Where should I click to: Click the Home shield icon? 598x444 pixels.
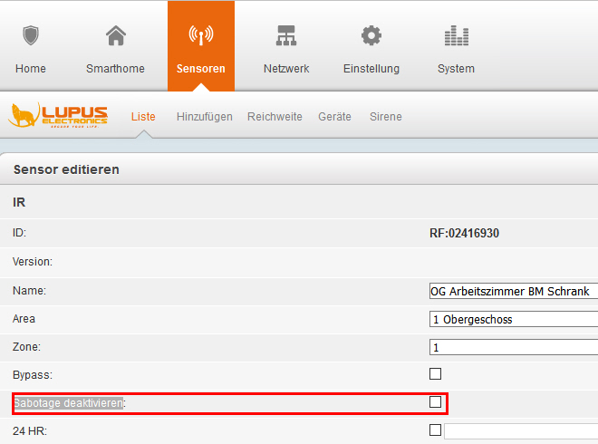click(31, 36)
